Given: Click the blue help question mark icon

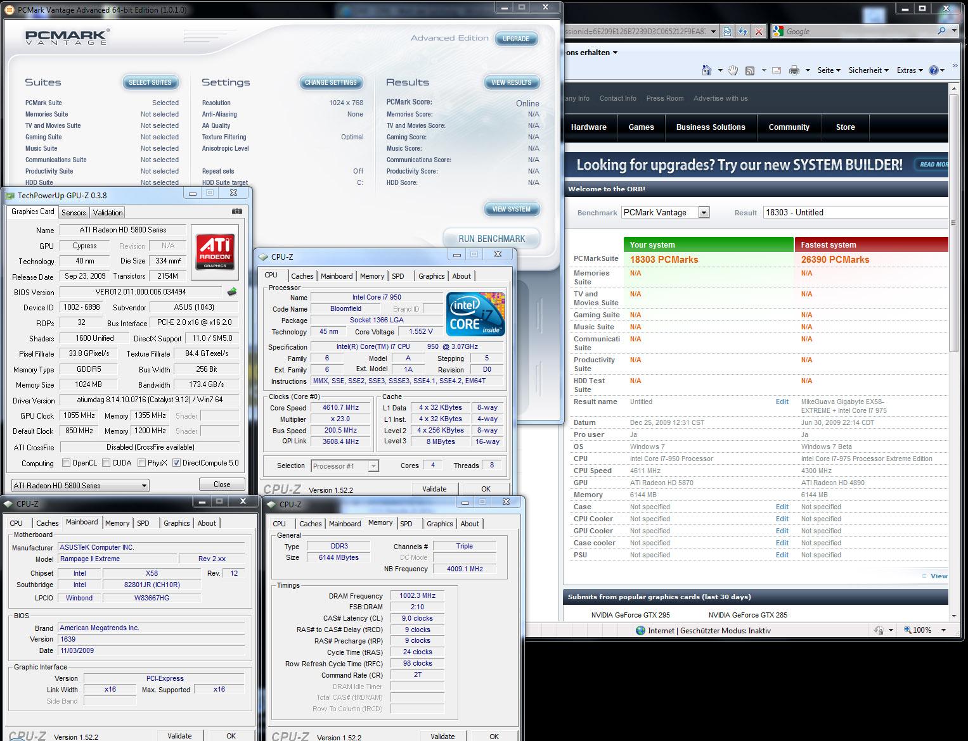Looking at the screenshot, I should pyautogui.click(x=934, y=70).
